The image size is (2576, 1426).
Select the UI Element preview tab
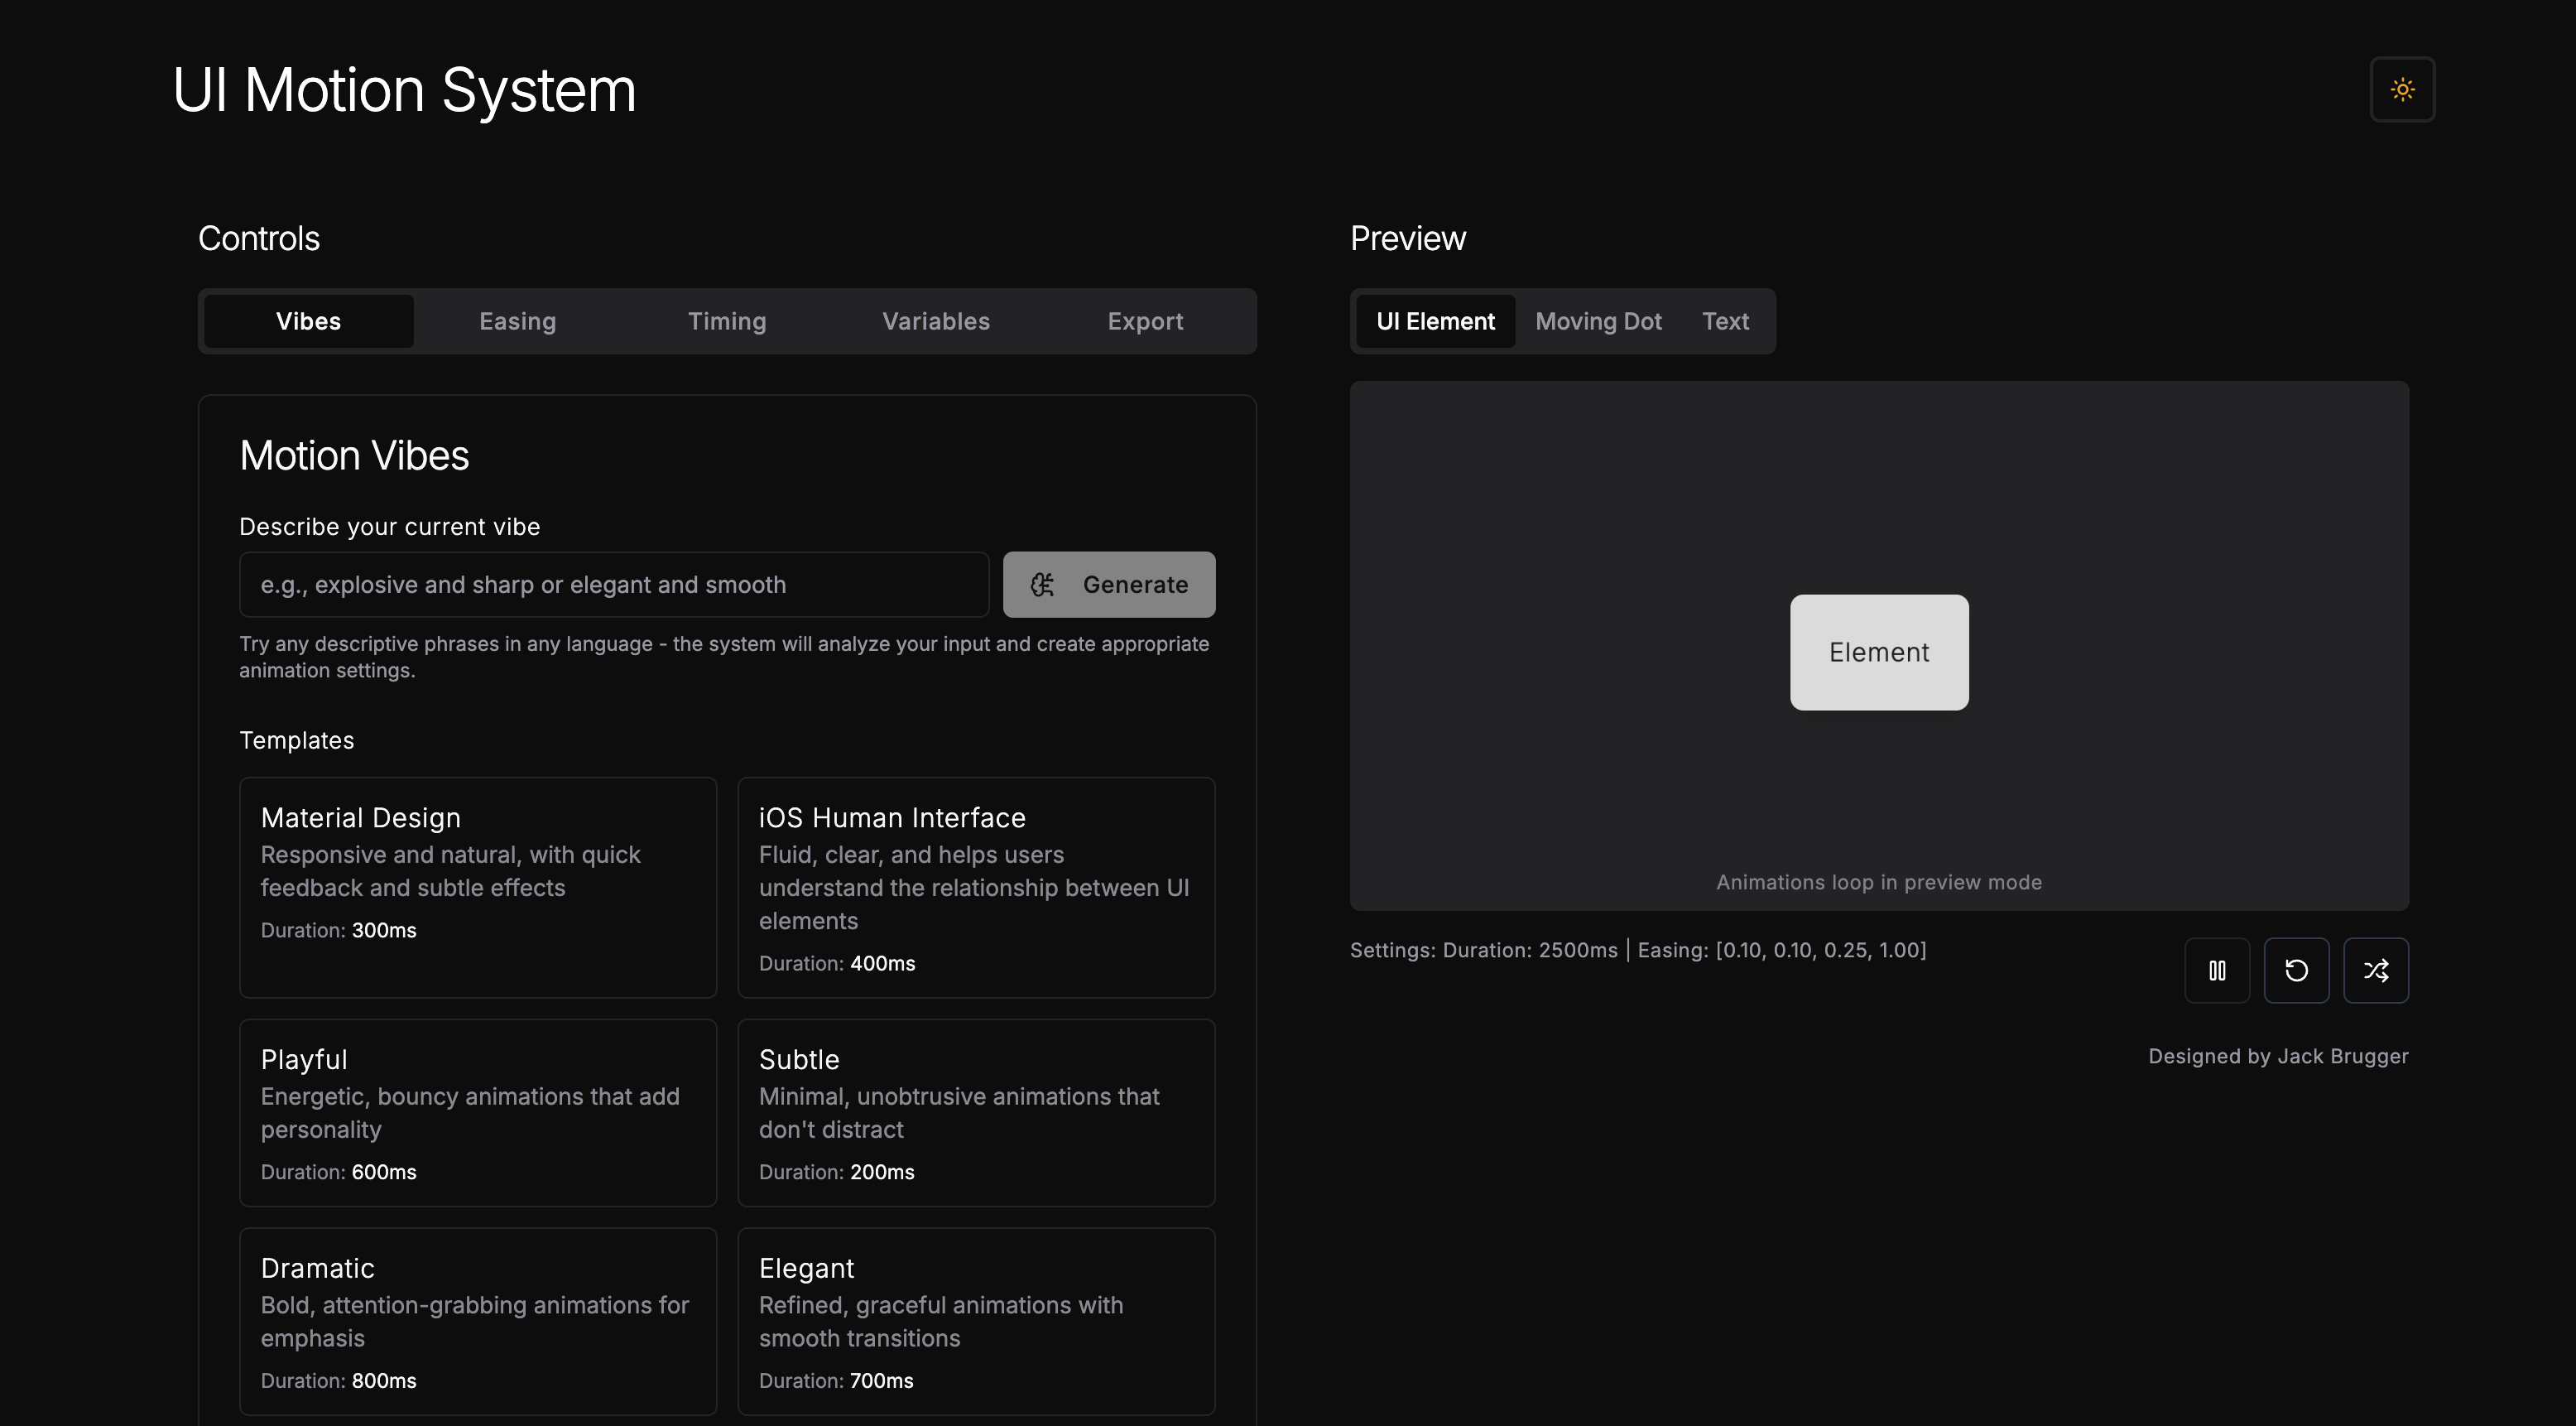pyautogui.click(x=1435, y=321)
